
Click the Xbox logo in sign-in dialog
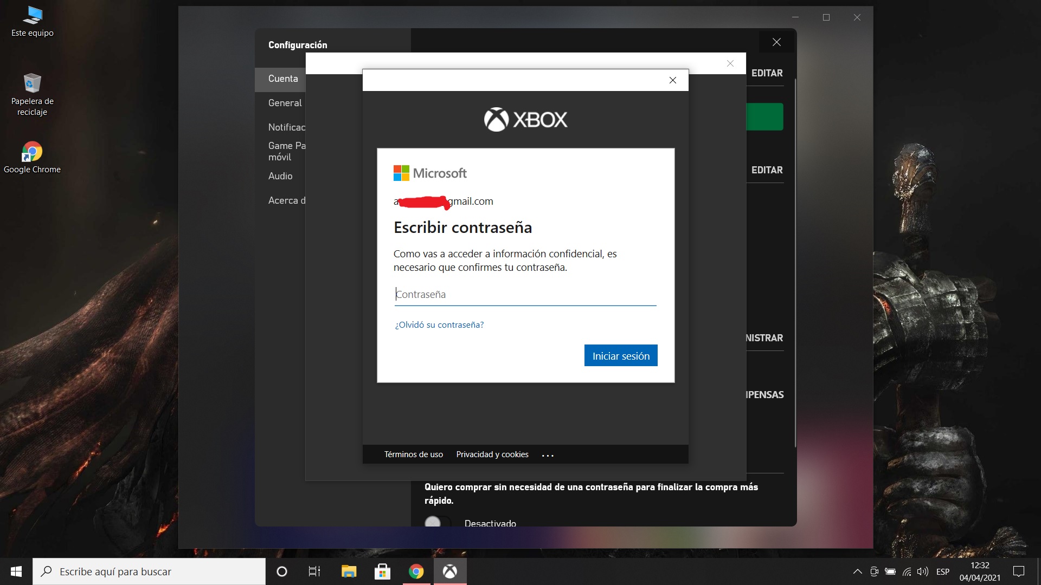click(525, 120)
